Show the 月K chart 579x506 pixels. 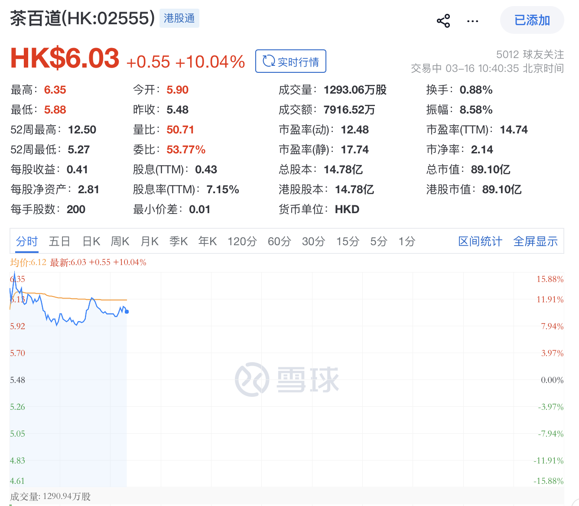(x=150, y=241)
